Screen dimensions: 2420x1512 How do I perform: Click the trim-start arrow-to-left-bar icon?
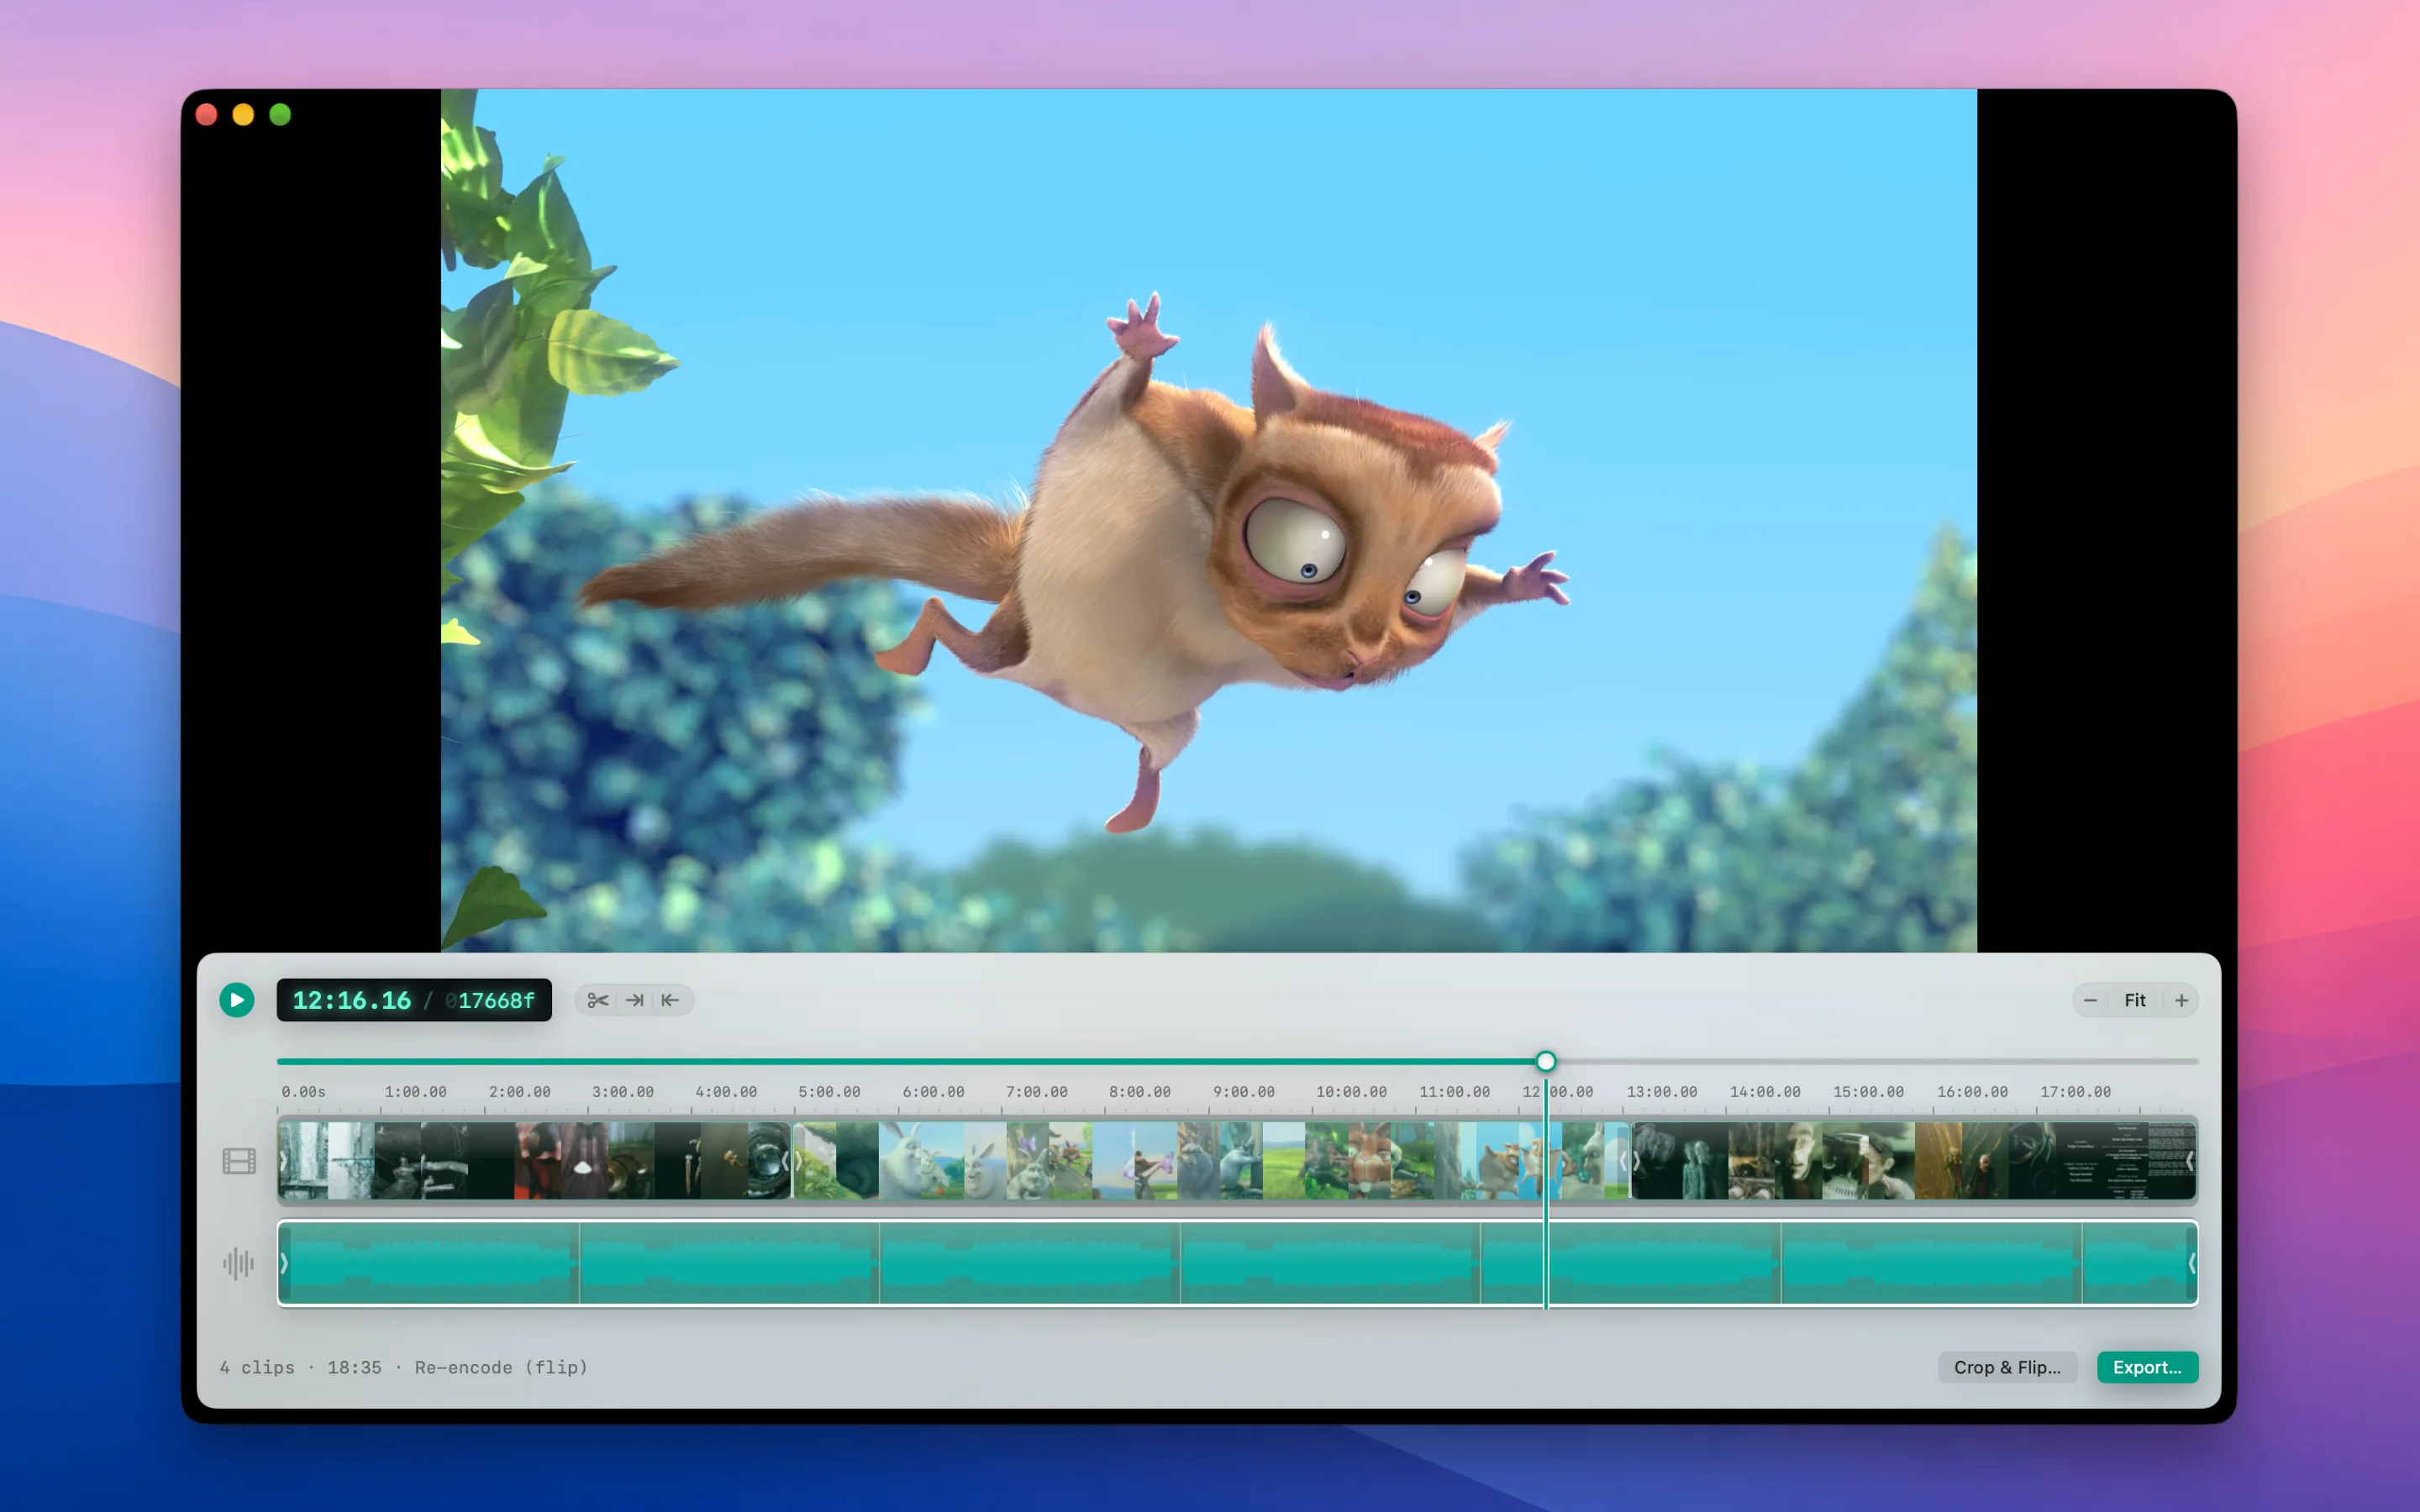tap(670, 1000)
